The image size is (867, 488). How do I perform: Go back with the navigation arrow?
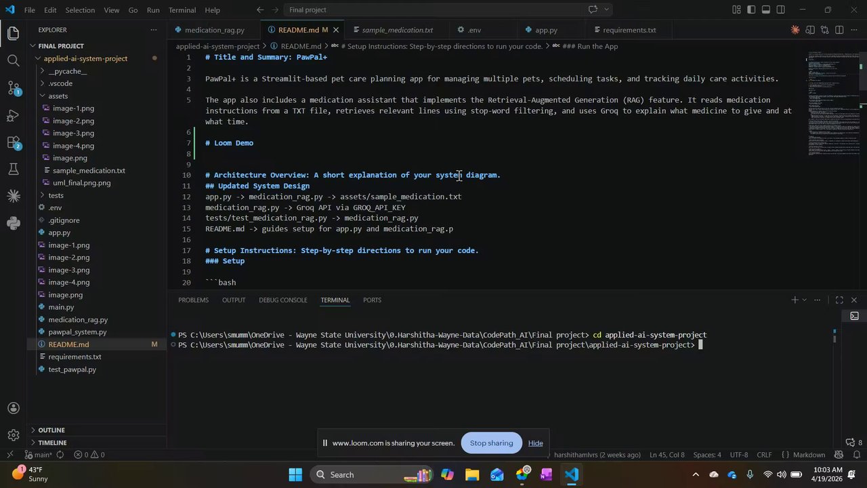260,9
